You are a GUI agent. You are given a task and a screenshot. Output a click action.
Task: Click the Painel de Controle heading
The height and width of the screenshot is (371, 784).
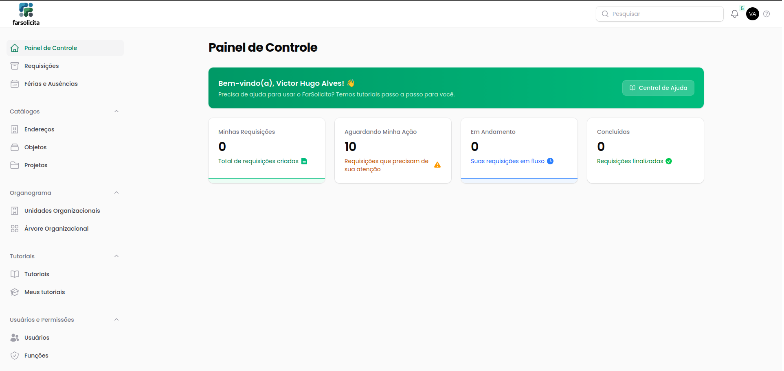pyautogui.click(x=263, y=48)
